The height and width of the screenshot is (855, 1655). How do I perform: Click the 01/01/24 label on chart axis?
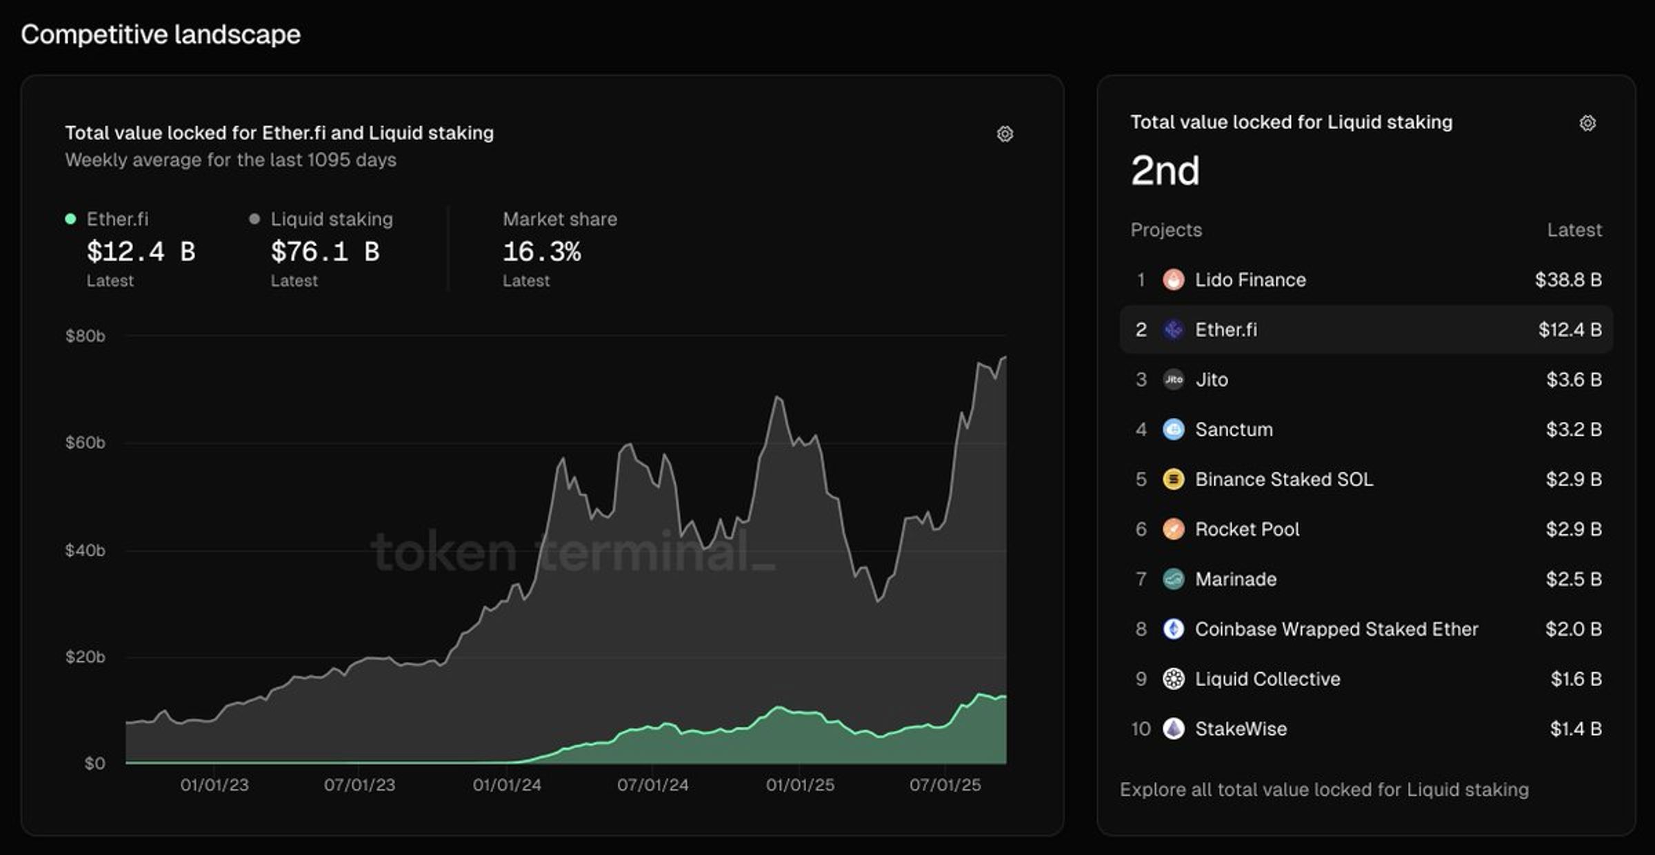(507, 785)
